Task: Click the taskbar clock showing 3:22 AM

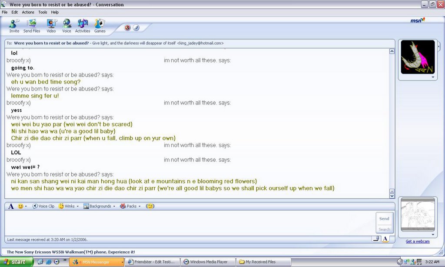Action: point(432,262)
